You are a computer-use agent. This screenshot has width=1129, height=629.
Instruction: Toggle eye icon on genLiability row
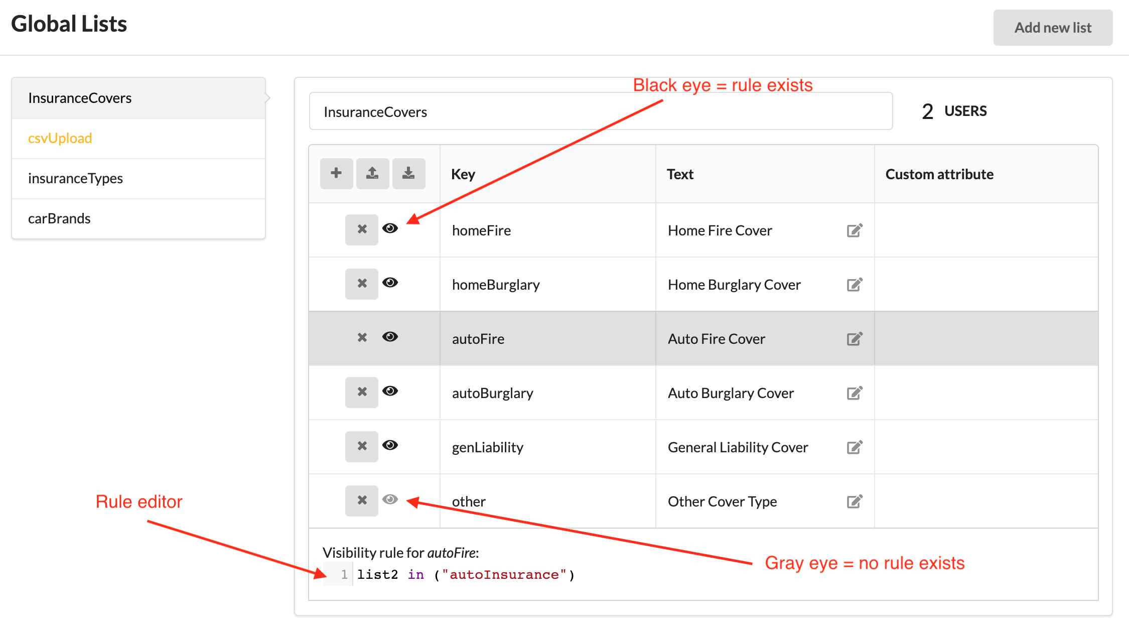pyautogui.click(x=390, y=445)
